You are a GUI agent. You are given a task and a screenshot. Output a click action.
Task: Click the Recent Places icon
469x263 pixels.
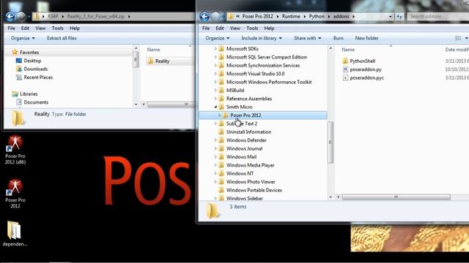[x=19, y=77]
